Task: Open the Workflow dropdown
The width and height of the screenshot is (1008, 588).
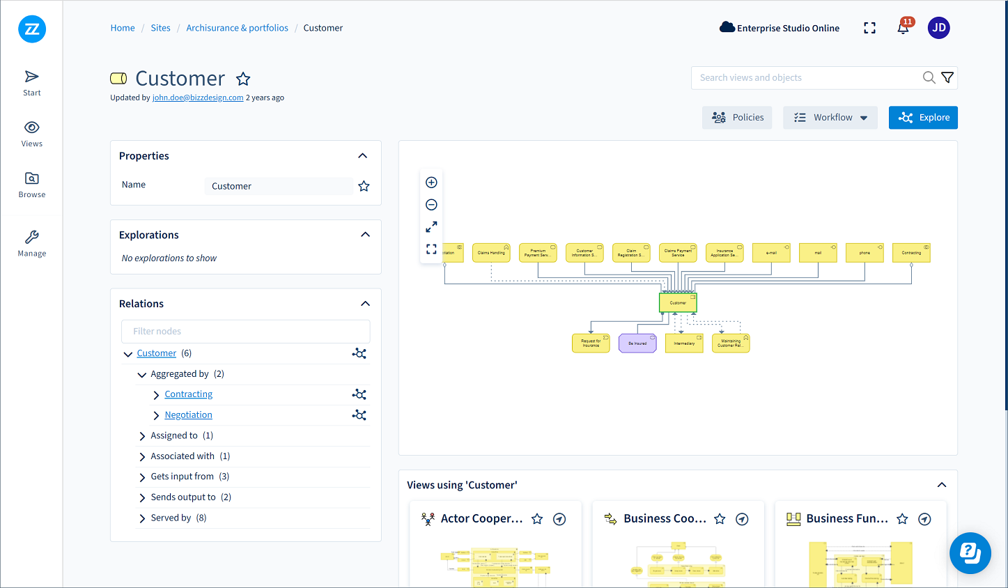Action: [830, 118]
